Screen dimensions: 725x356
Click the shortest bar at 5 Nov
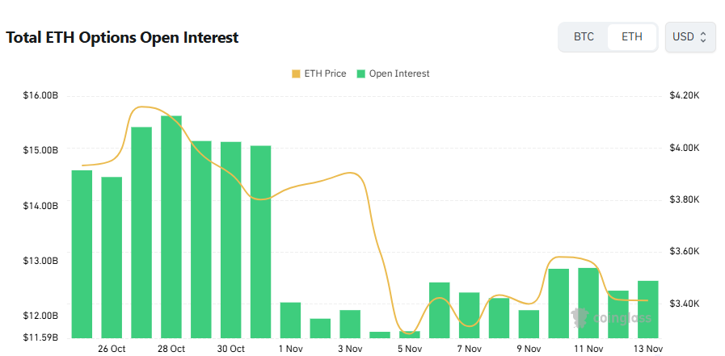[410, 334]
